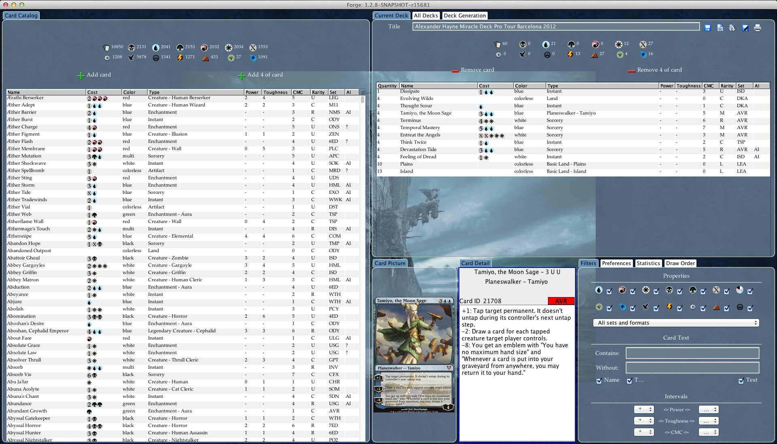777x444 pixels.
Task: Click the new deck document icon
Action: pyautogui.click(x=720, y=28)
